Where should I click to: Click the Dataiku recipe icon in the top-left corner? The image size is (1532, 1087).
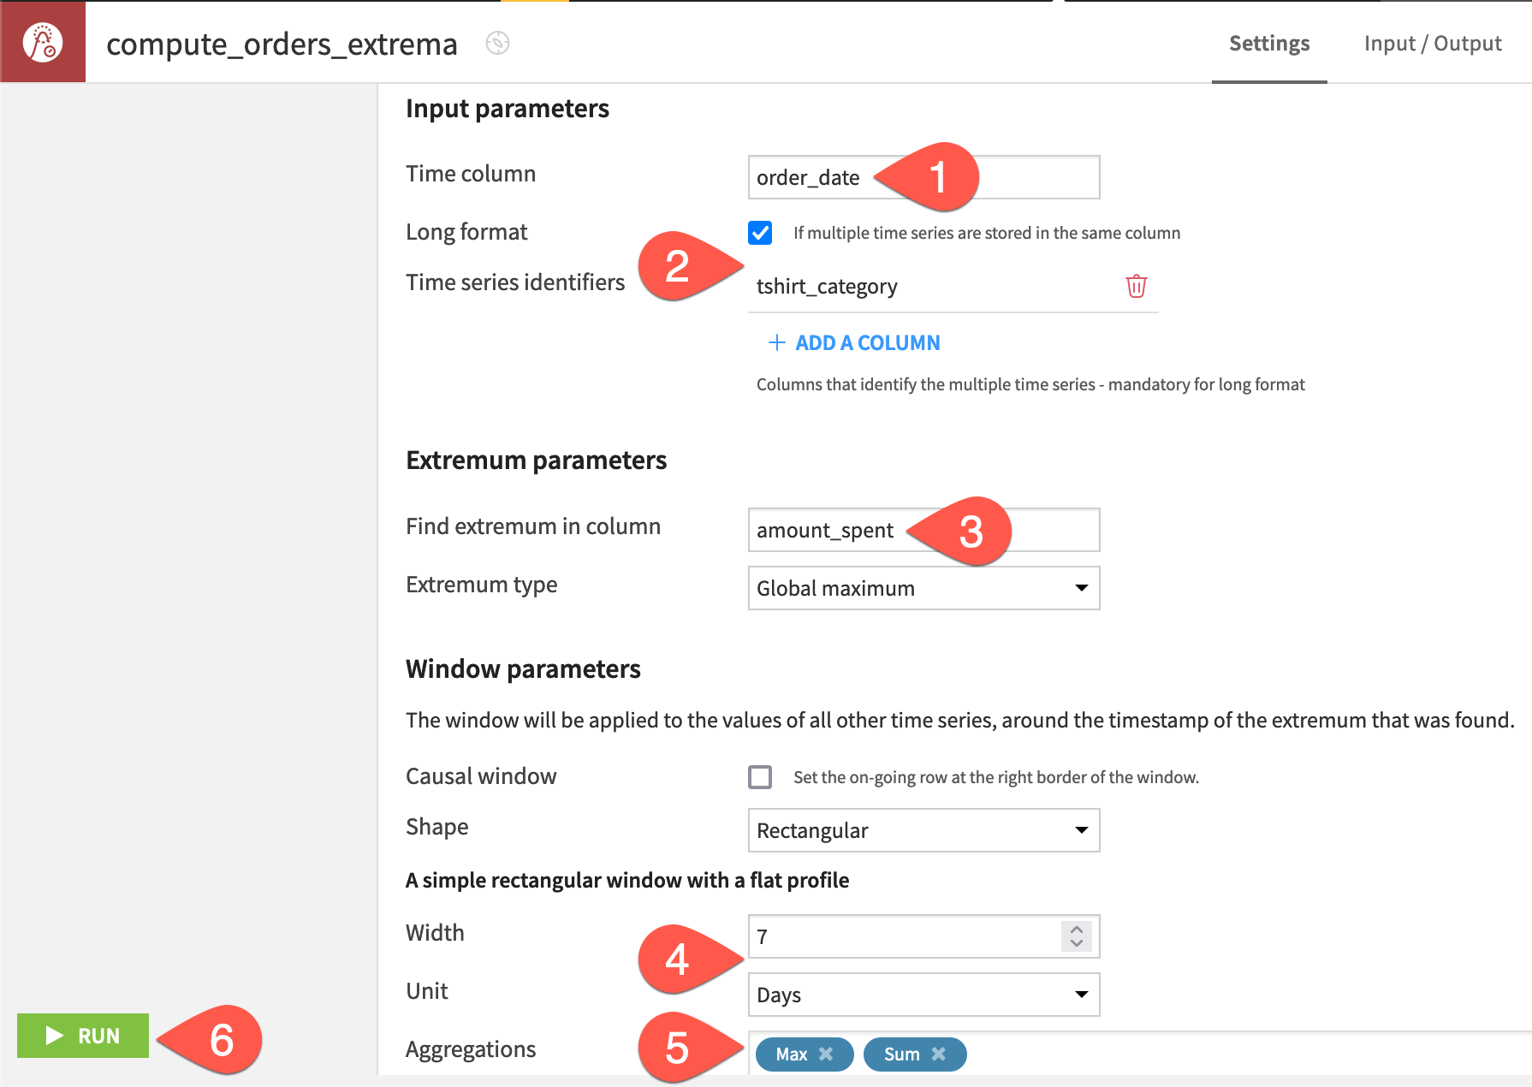(x=43, y=42)
